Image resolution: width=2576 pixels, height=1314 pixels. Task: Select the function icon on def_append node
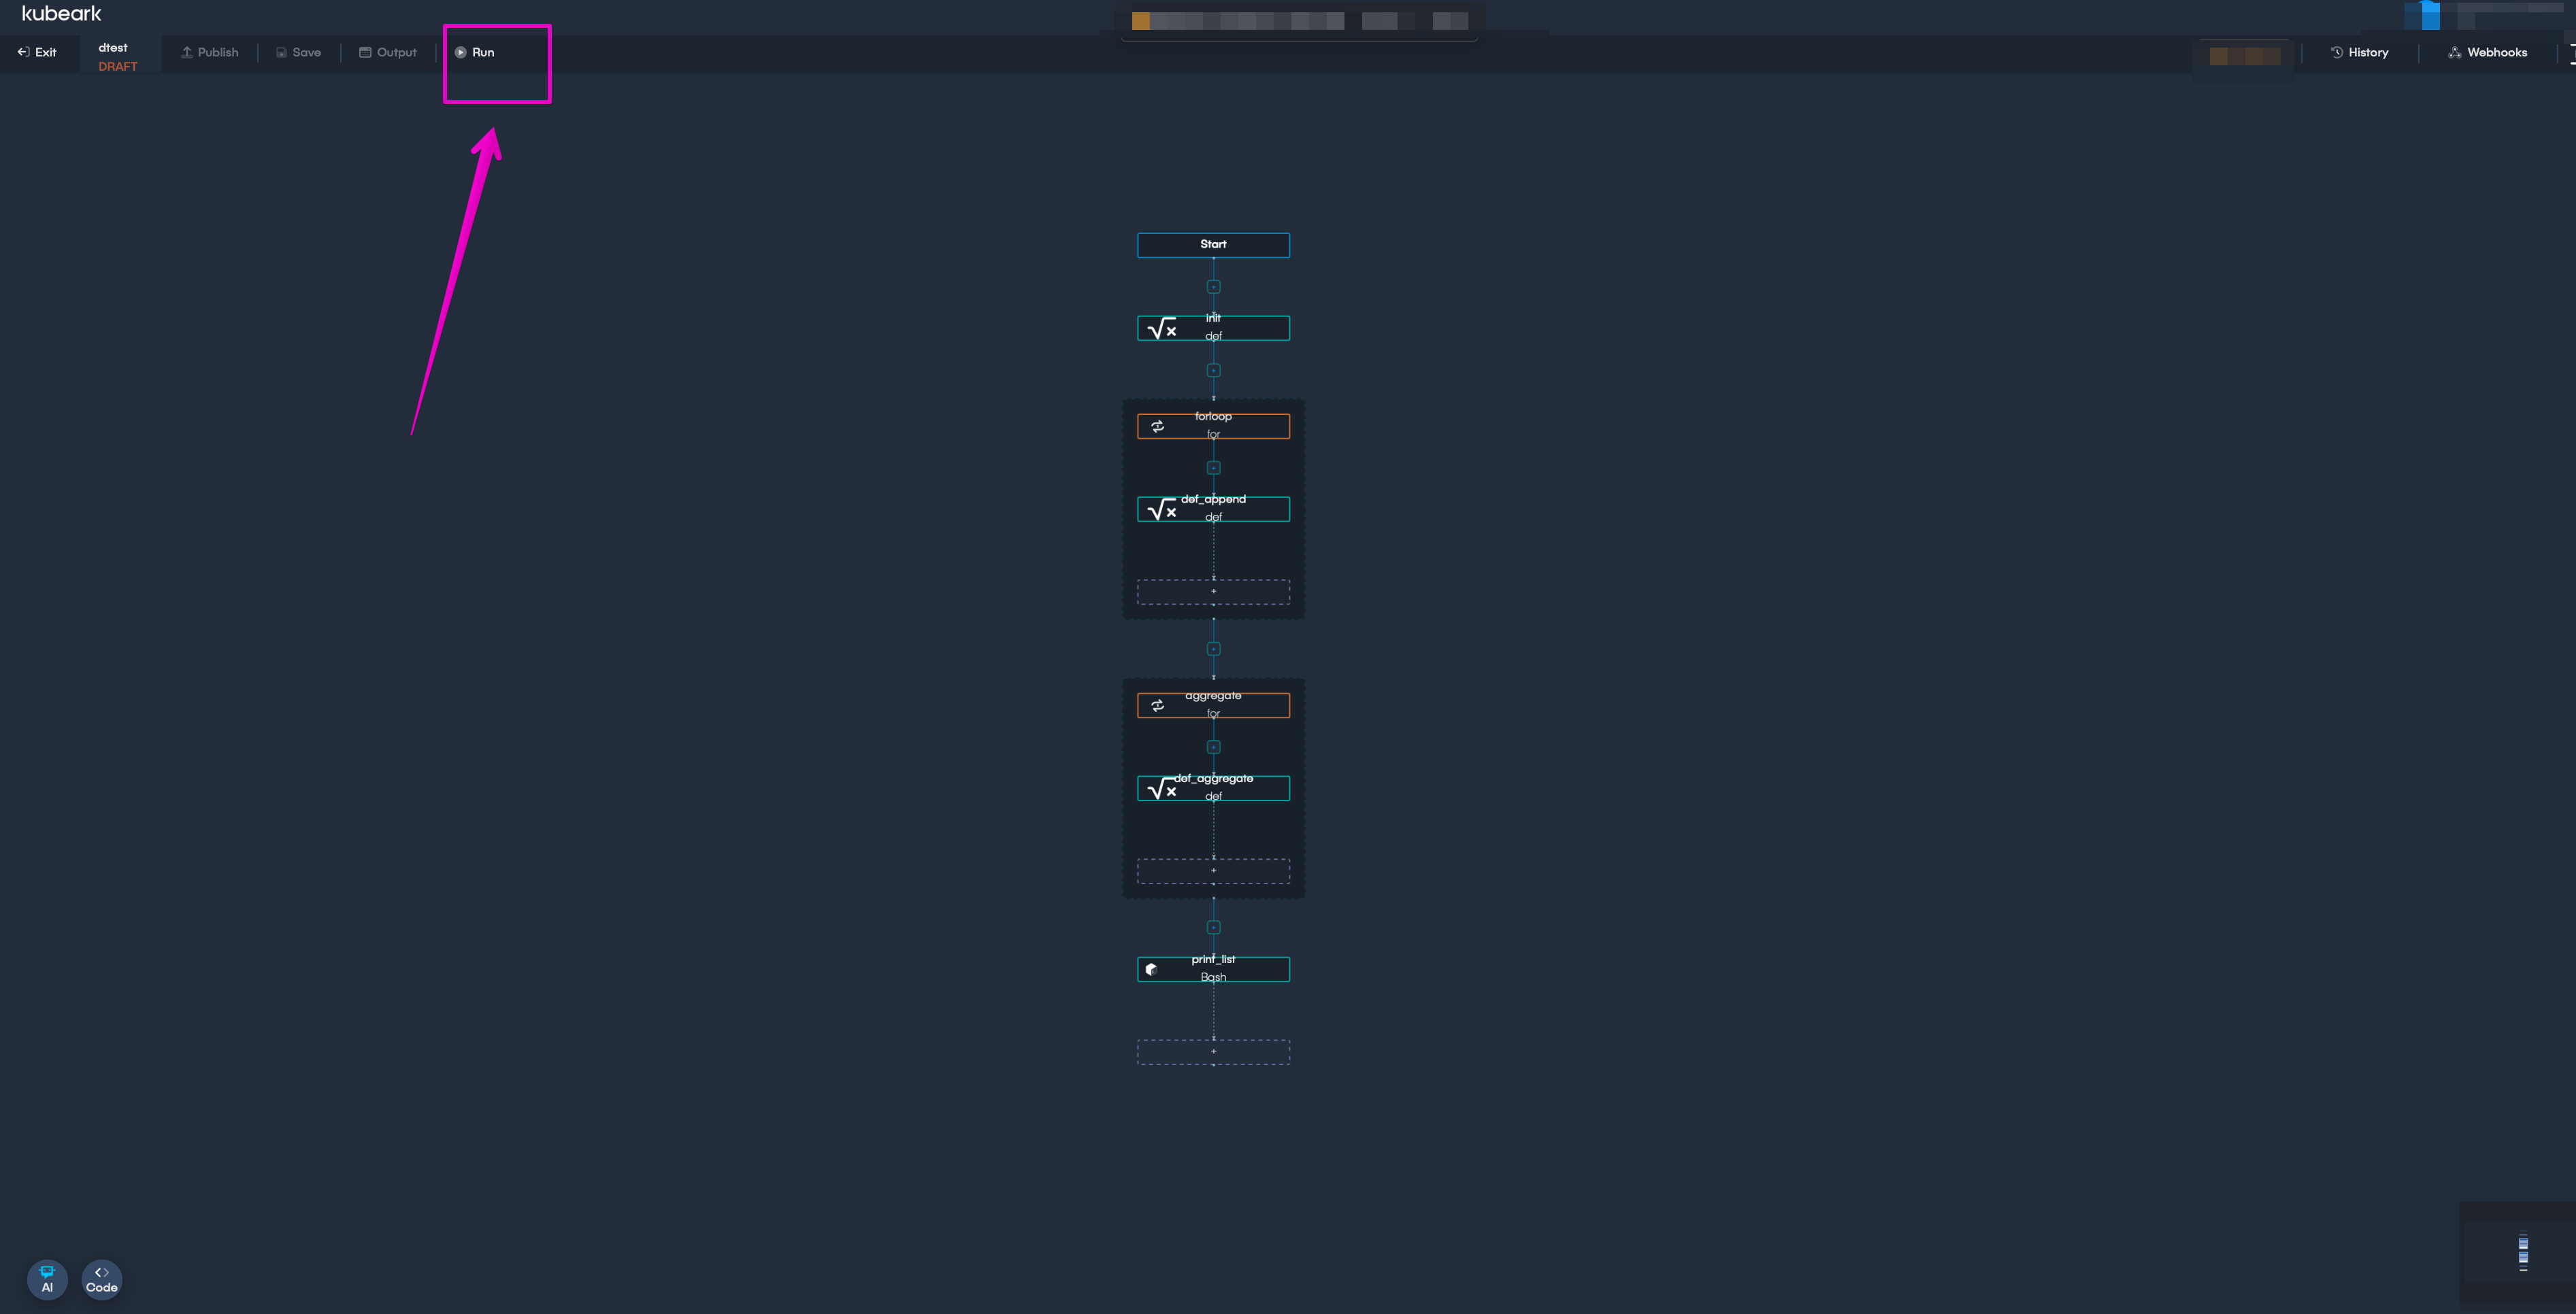[1162, 509]
